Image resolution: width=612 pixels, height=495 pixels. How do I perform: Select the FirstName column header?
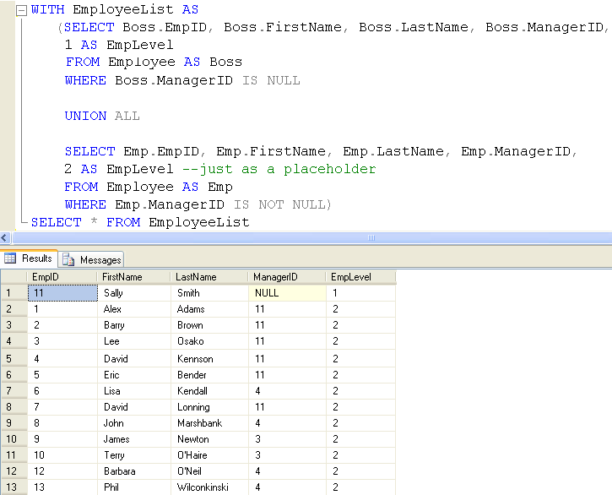[x=134, y=277]
